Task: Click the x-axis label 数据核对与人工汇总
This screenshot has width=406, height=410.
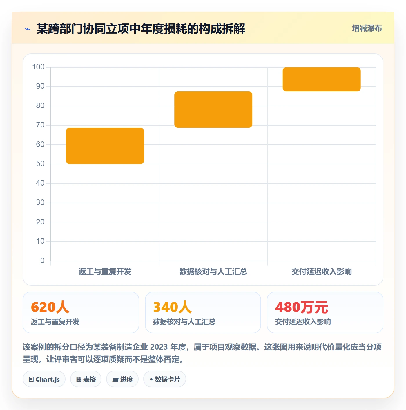Action: pyautogui.click(x=213, y=271)
